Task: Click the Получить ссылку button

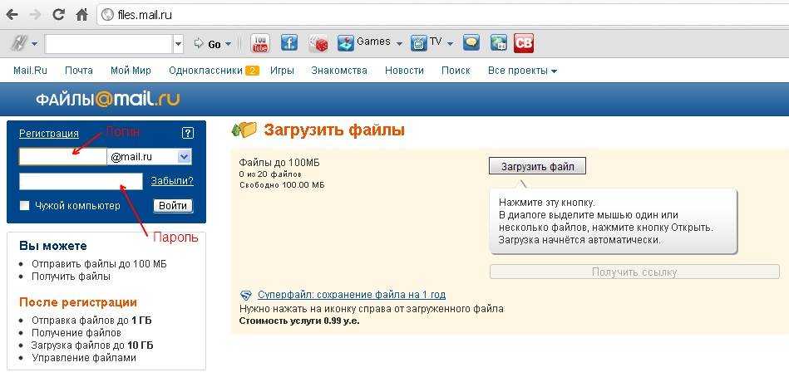Action: (634, 272)
